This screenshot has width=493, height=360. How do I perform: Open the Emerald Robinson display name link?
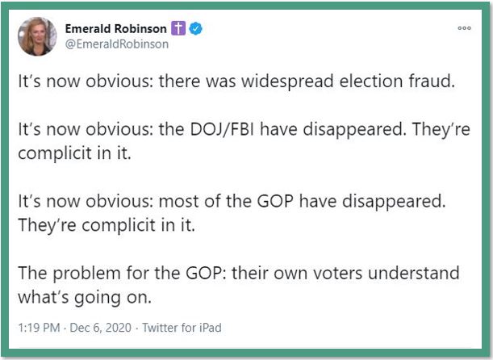click(x=115, y=28)
